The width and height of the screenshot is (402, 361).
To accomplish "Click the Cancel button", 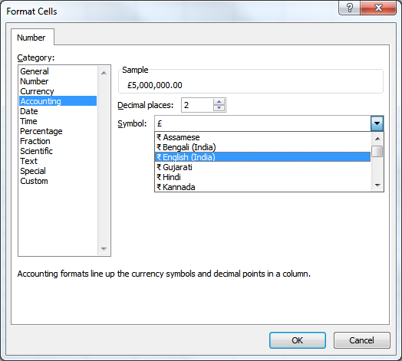I will 362,340.
